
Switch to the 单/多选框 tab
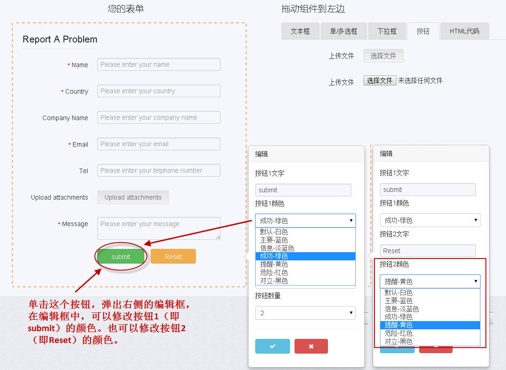click(344, 31)
